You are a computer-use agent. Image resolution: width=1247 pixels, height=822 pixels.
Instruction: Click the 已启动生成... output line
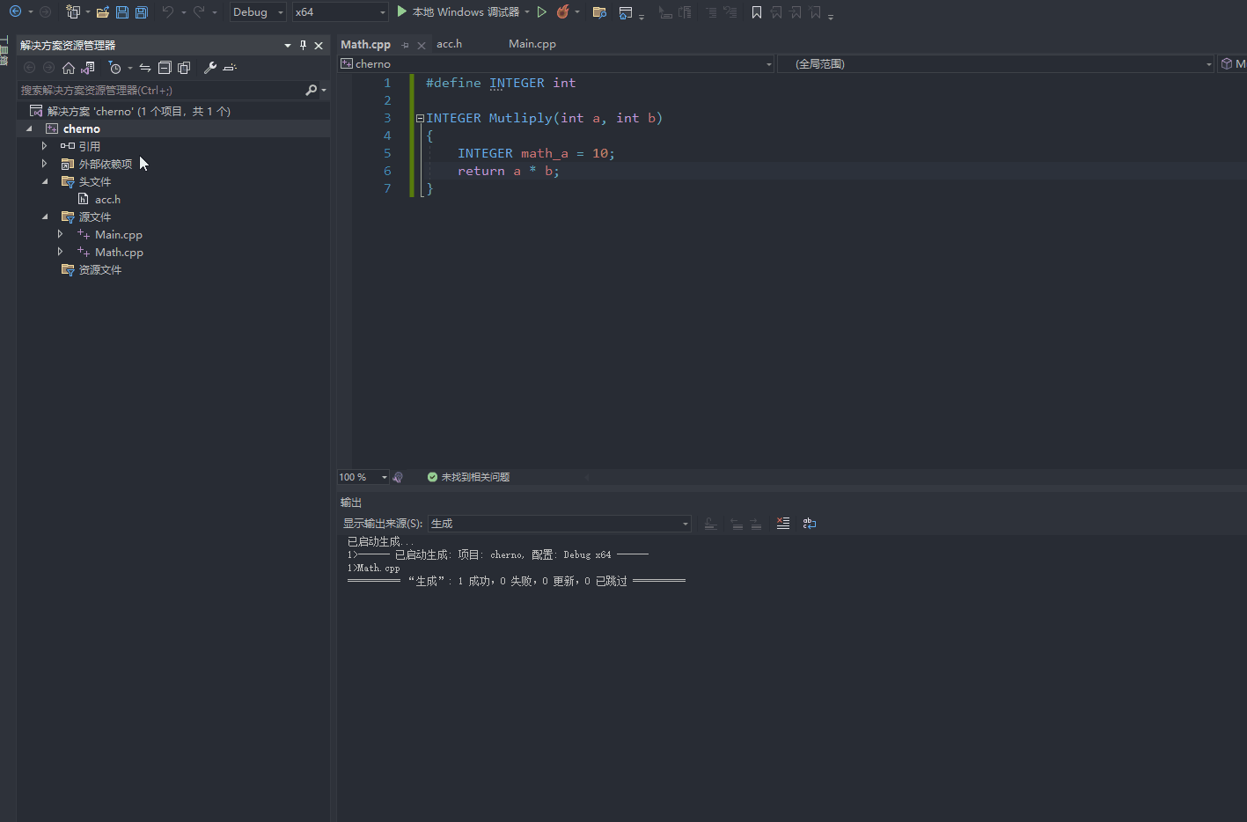(380, 541)
